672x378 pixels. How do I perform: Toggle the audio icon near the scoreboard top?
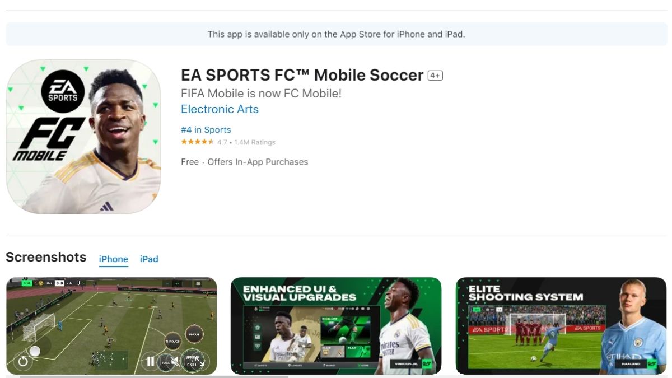[176, 283]
